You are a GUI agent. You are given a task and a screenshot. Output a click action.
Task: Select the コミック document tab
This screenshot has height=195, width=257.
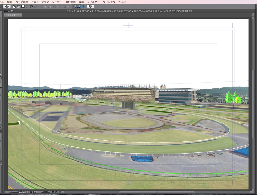pos(13,15)
